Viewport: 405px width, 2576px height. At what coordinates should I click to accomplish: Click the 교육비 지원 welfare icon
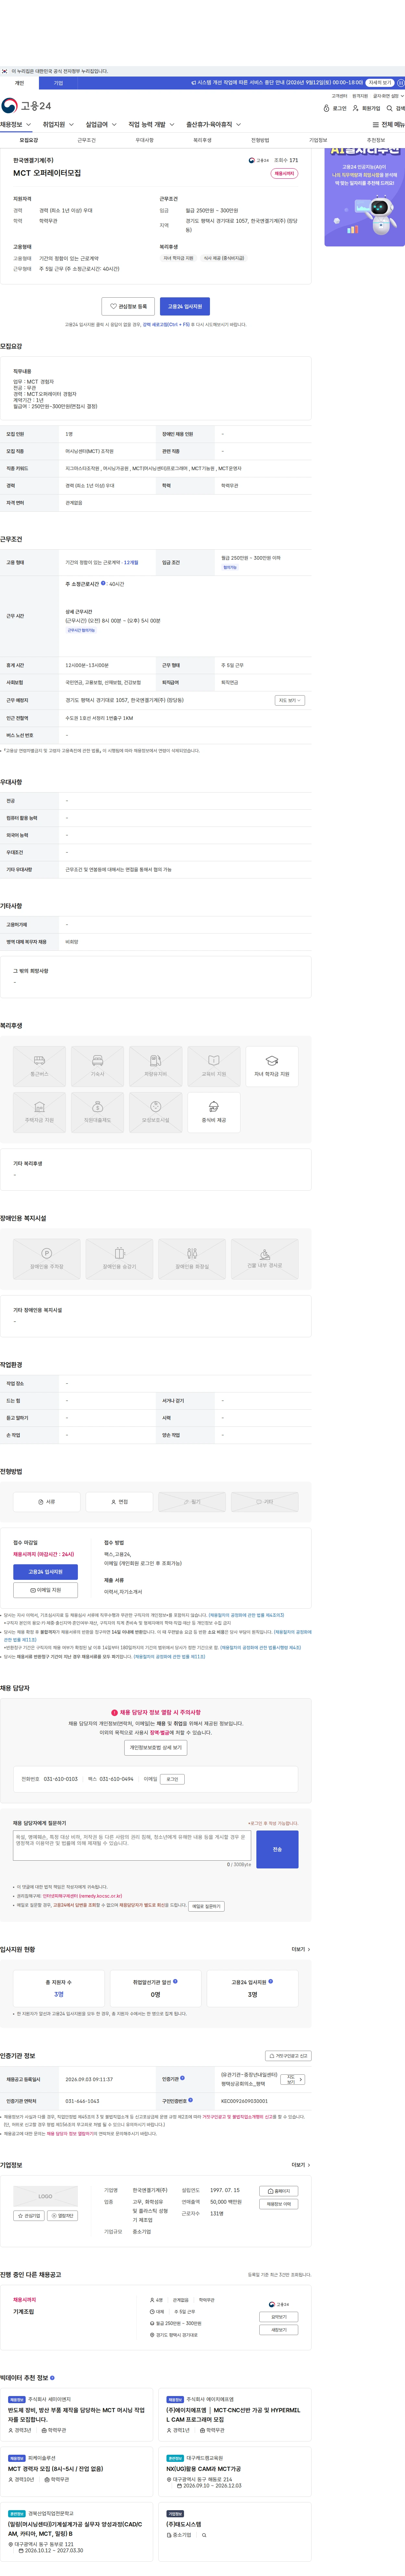pyautogui.click(x=214, y=1066)
